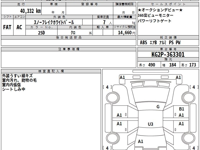Select アルミ in equipment list
The image size is (200, 150).
163,42
